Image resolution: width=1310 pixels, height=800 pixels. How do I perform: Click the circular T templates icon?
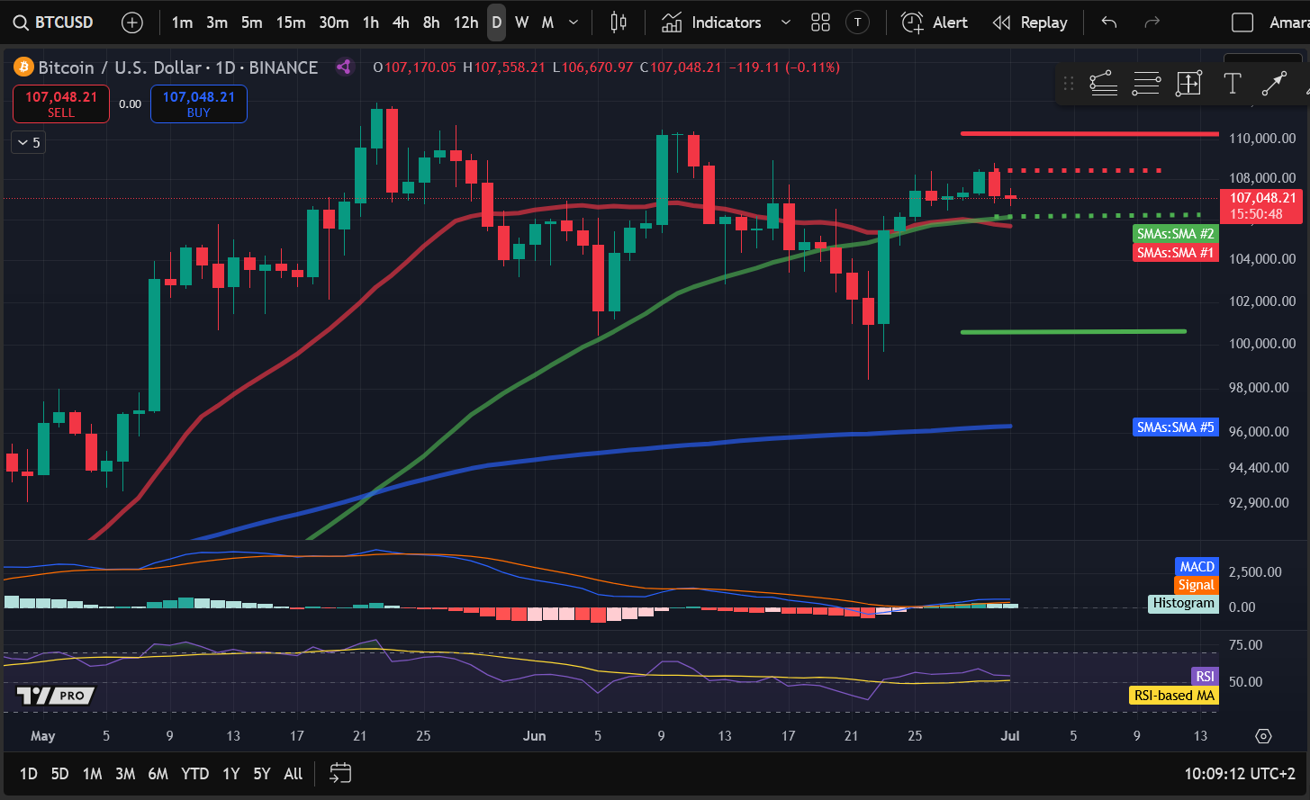tap(858, 22)
